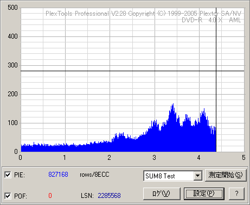Click the rows/8ECC label
This screenshot has height=205, width=250.
[x=94, y=175]
